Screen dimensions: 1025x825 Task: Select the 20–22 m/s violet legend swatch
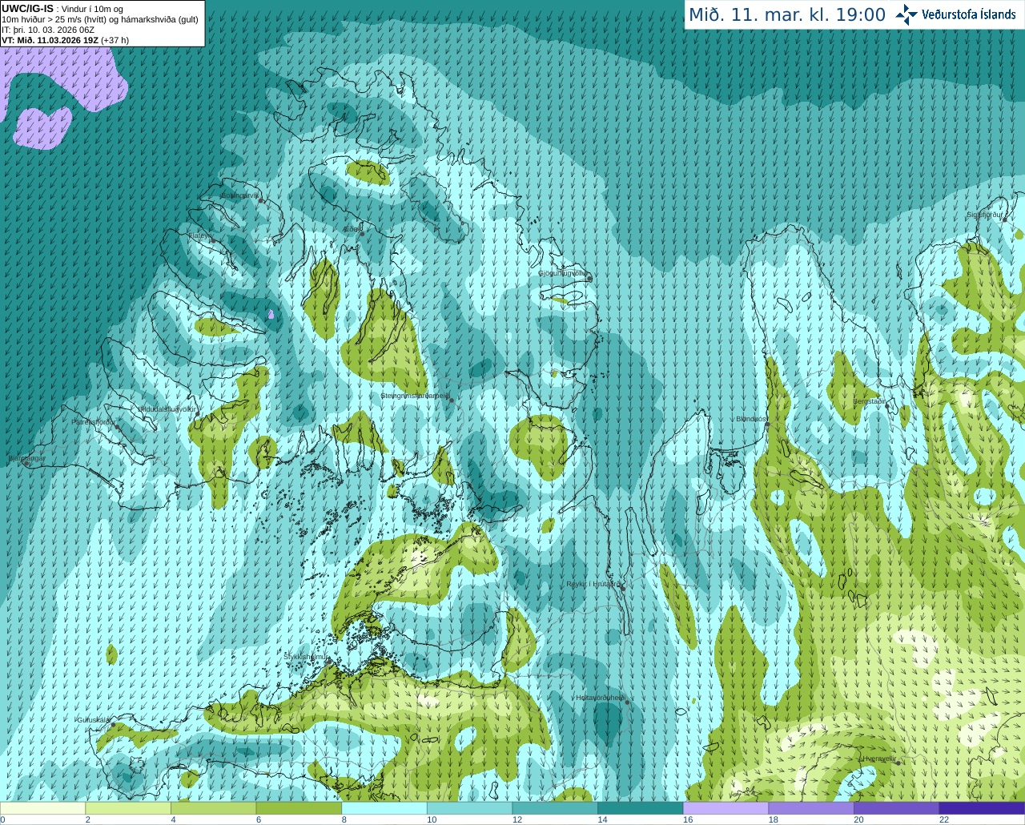897,808
